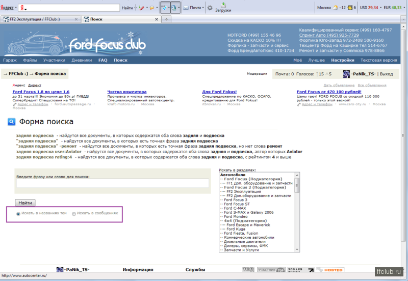Open dropdown arrow after EUR rate
This screenshot has width=408, height=281.
pyautogui.click(x=404, y=8)
